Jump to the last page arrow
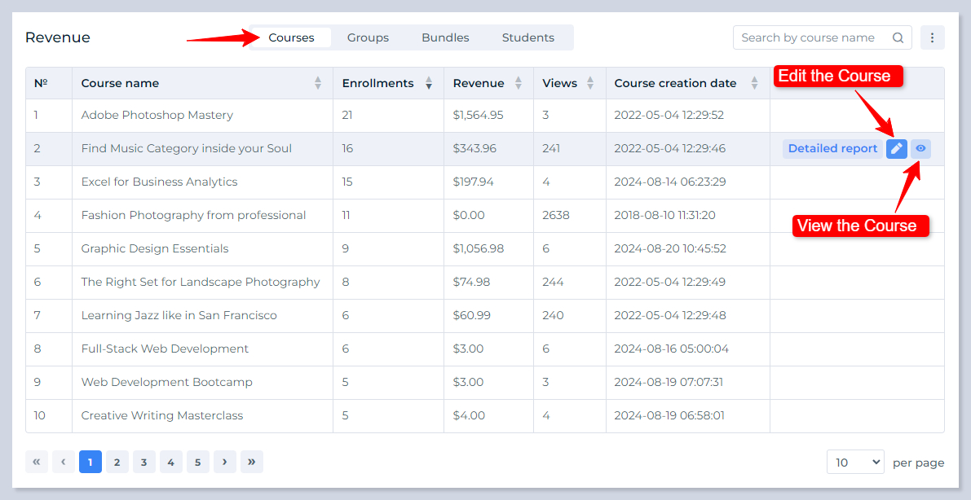This screenshot has width=971, height=500. click(x=251, y=462)
